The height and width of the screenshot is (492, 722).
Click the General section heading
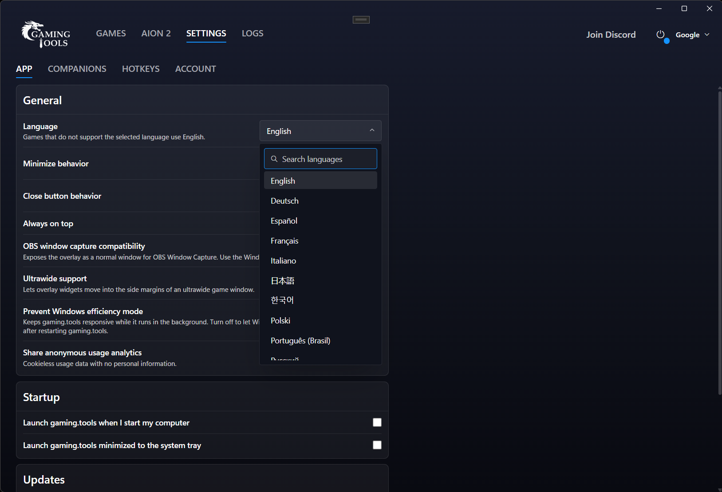(x=43, y=100)
